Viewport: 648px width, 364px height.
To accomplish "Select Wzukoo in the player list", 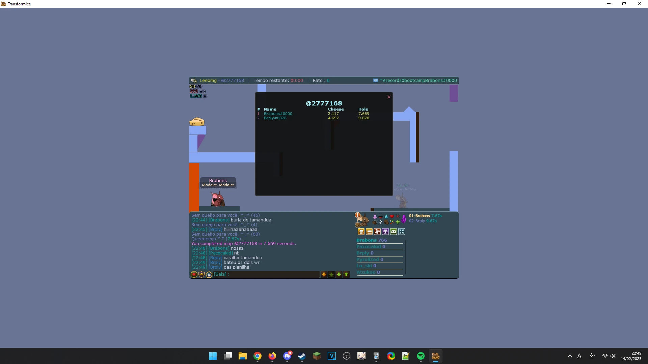I will tap(368, 272).
